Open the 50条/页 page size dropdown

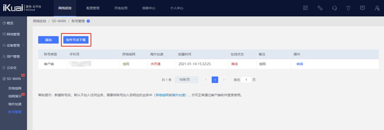tap(187, 80)
